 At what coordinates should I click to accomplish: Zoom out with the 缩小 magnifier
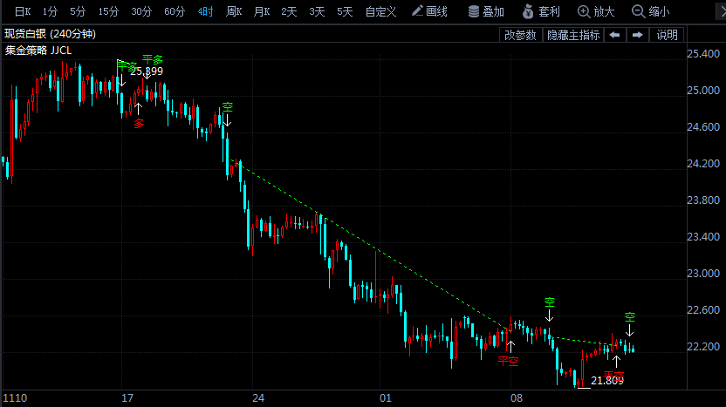651,11
